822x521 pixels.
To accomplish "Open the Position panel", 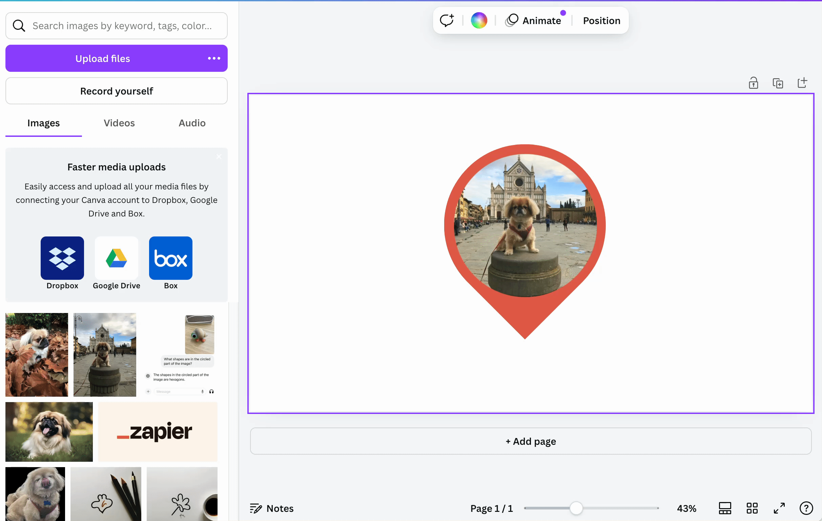I will point(601,20).
